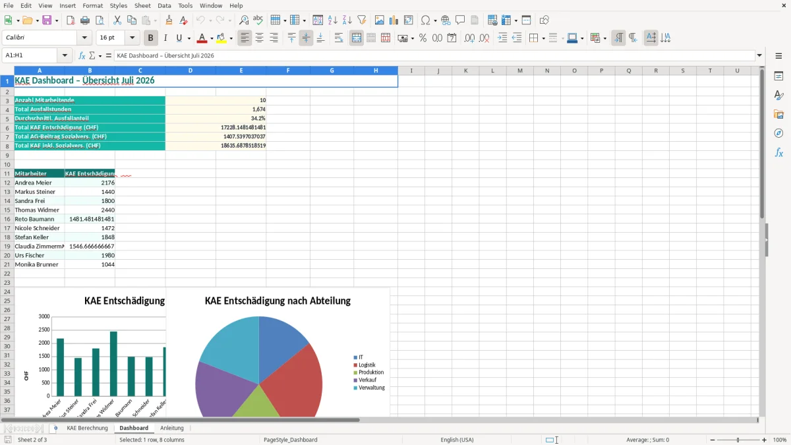Click the Sort Ascending icon
This screenshot has height=445, width=791.
point(332,20)
